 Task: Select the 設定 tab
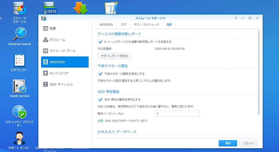click(x=169, y=25)
